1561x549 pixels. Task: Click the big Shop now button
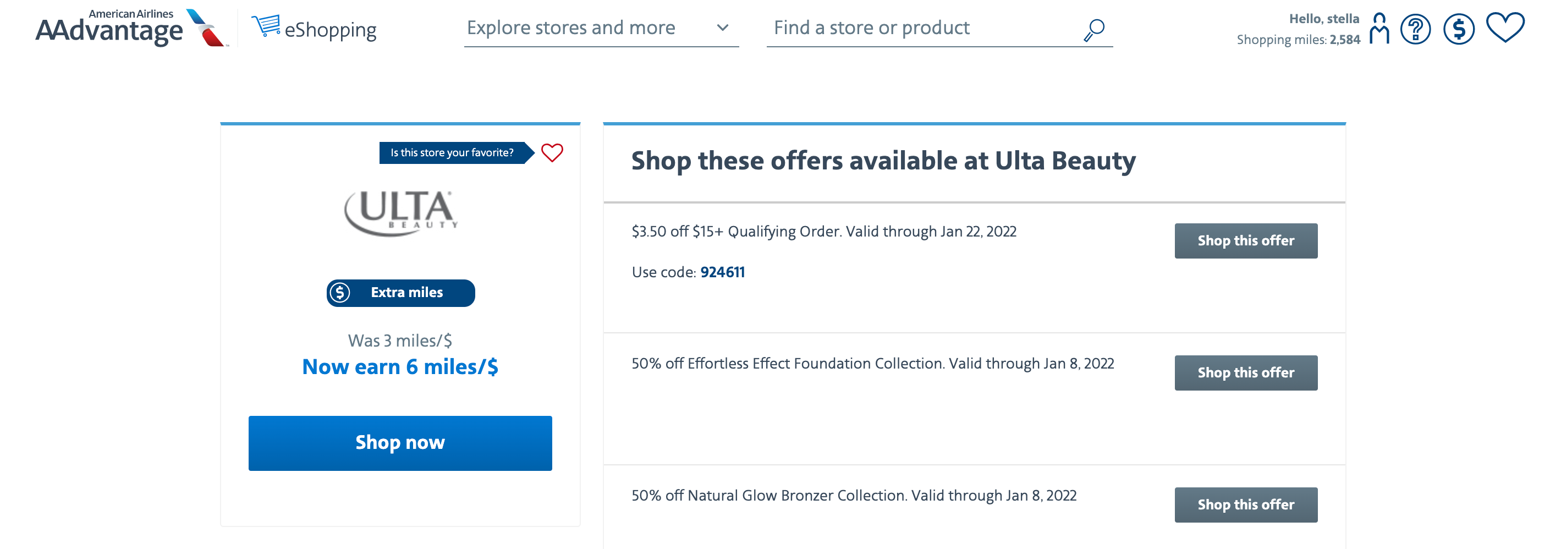pos(400,443)
